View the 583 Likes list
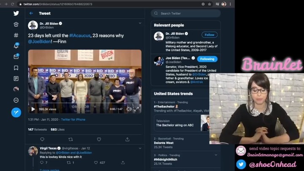The height and width of the screenshot is (171, 304). 57,130
